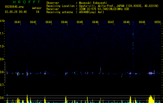Click the 0641 time marker

(x=17, y=22)
